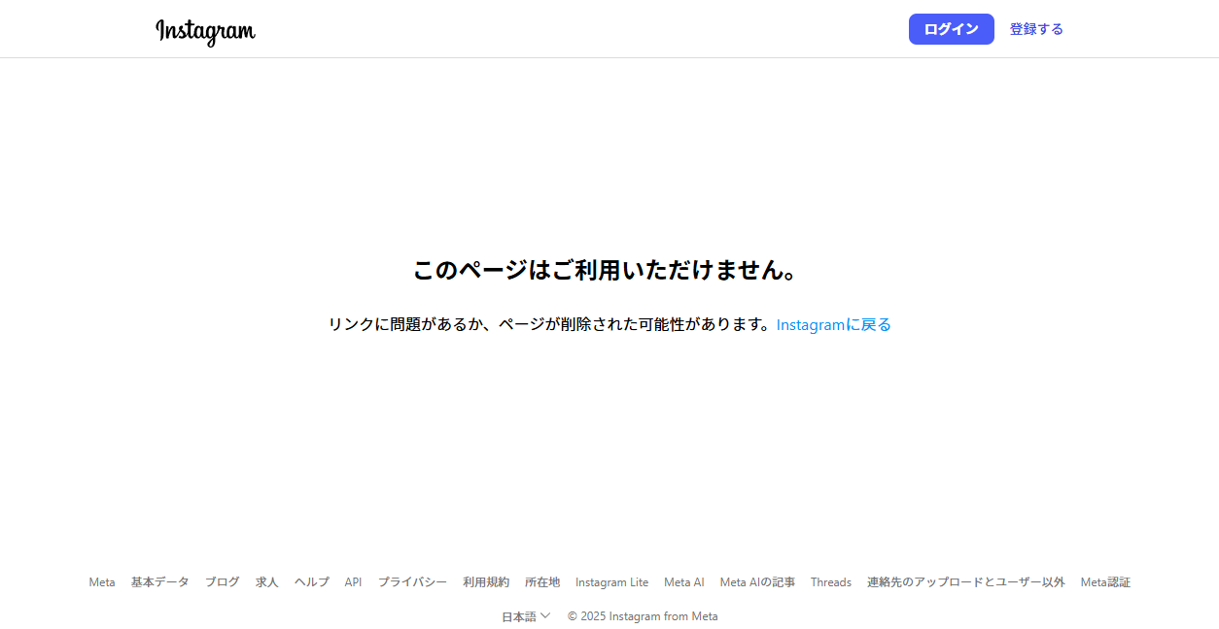Open the Threads footer link
This screenshot has height=629, width=1219.
(x=831, y=581)
